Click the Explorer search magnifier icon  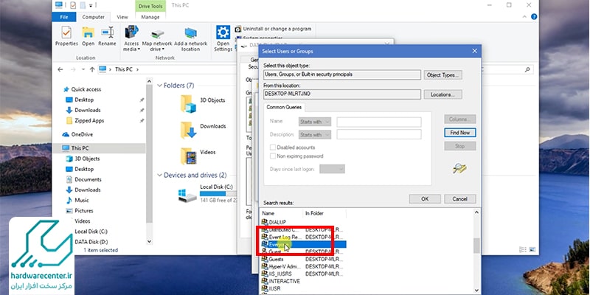(527, 69)
